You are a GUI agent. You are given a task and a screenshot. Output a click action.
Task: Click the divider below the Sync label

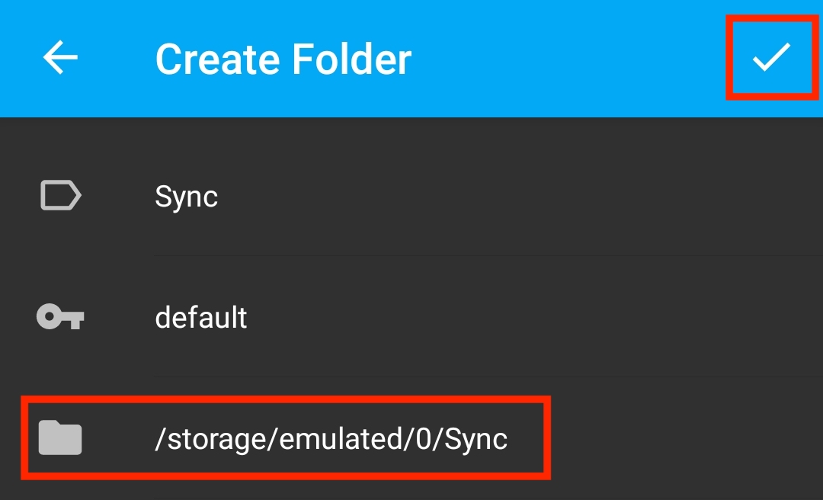[x=488, y=256]
